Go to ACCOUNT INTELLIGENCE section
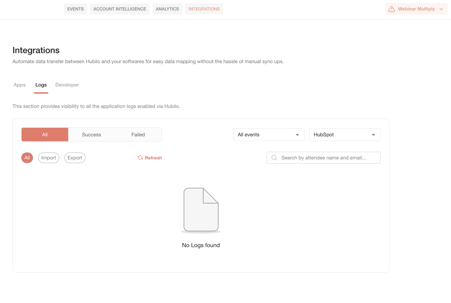The height and width of the screenshot is (303, 451). point(120,9)
